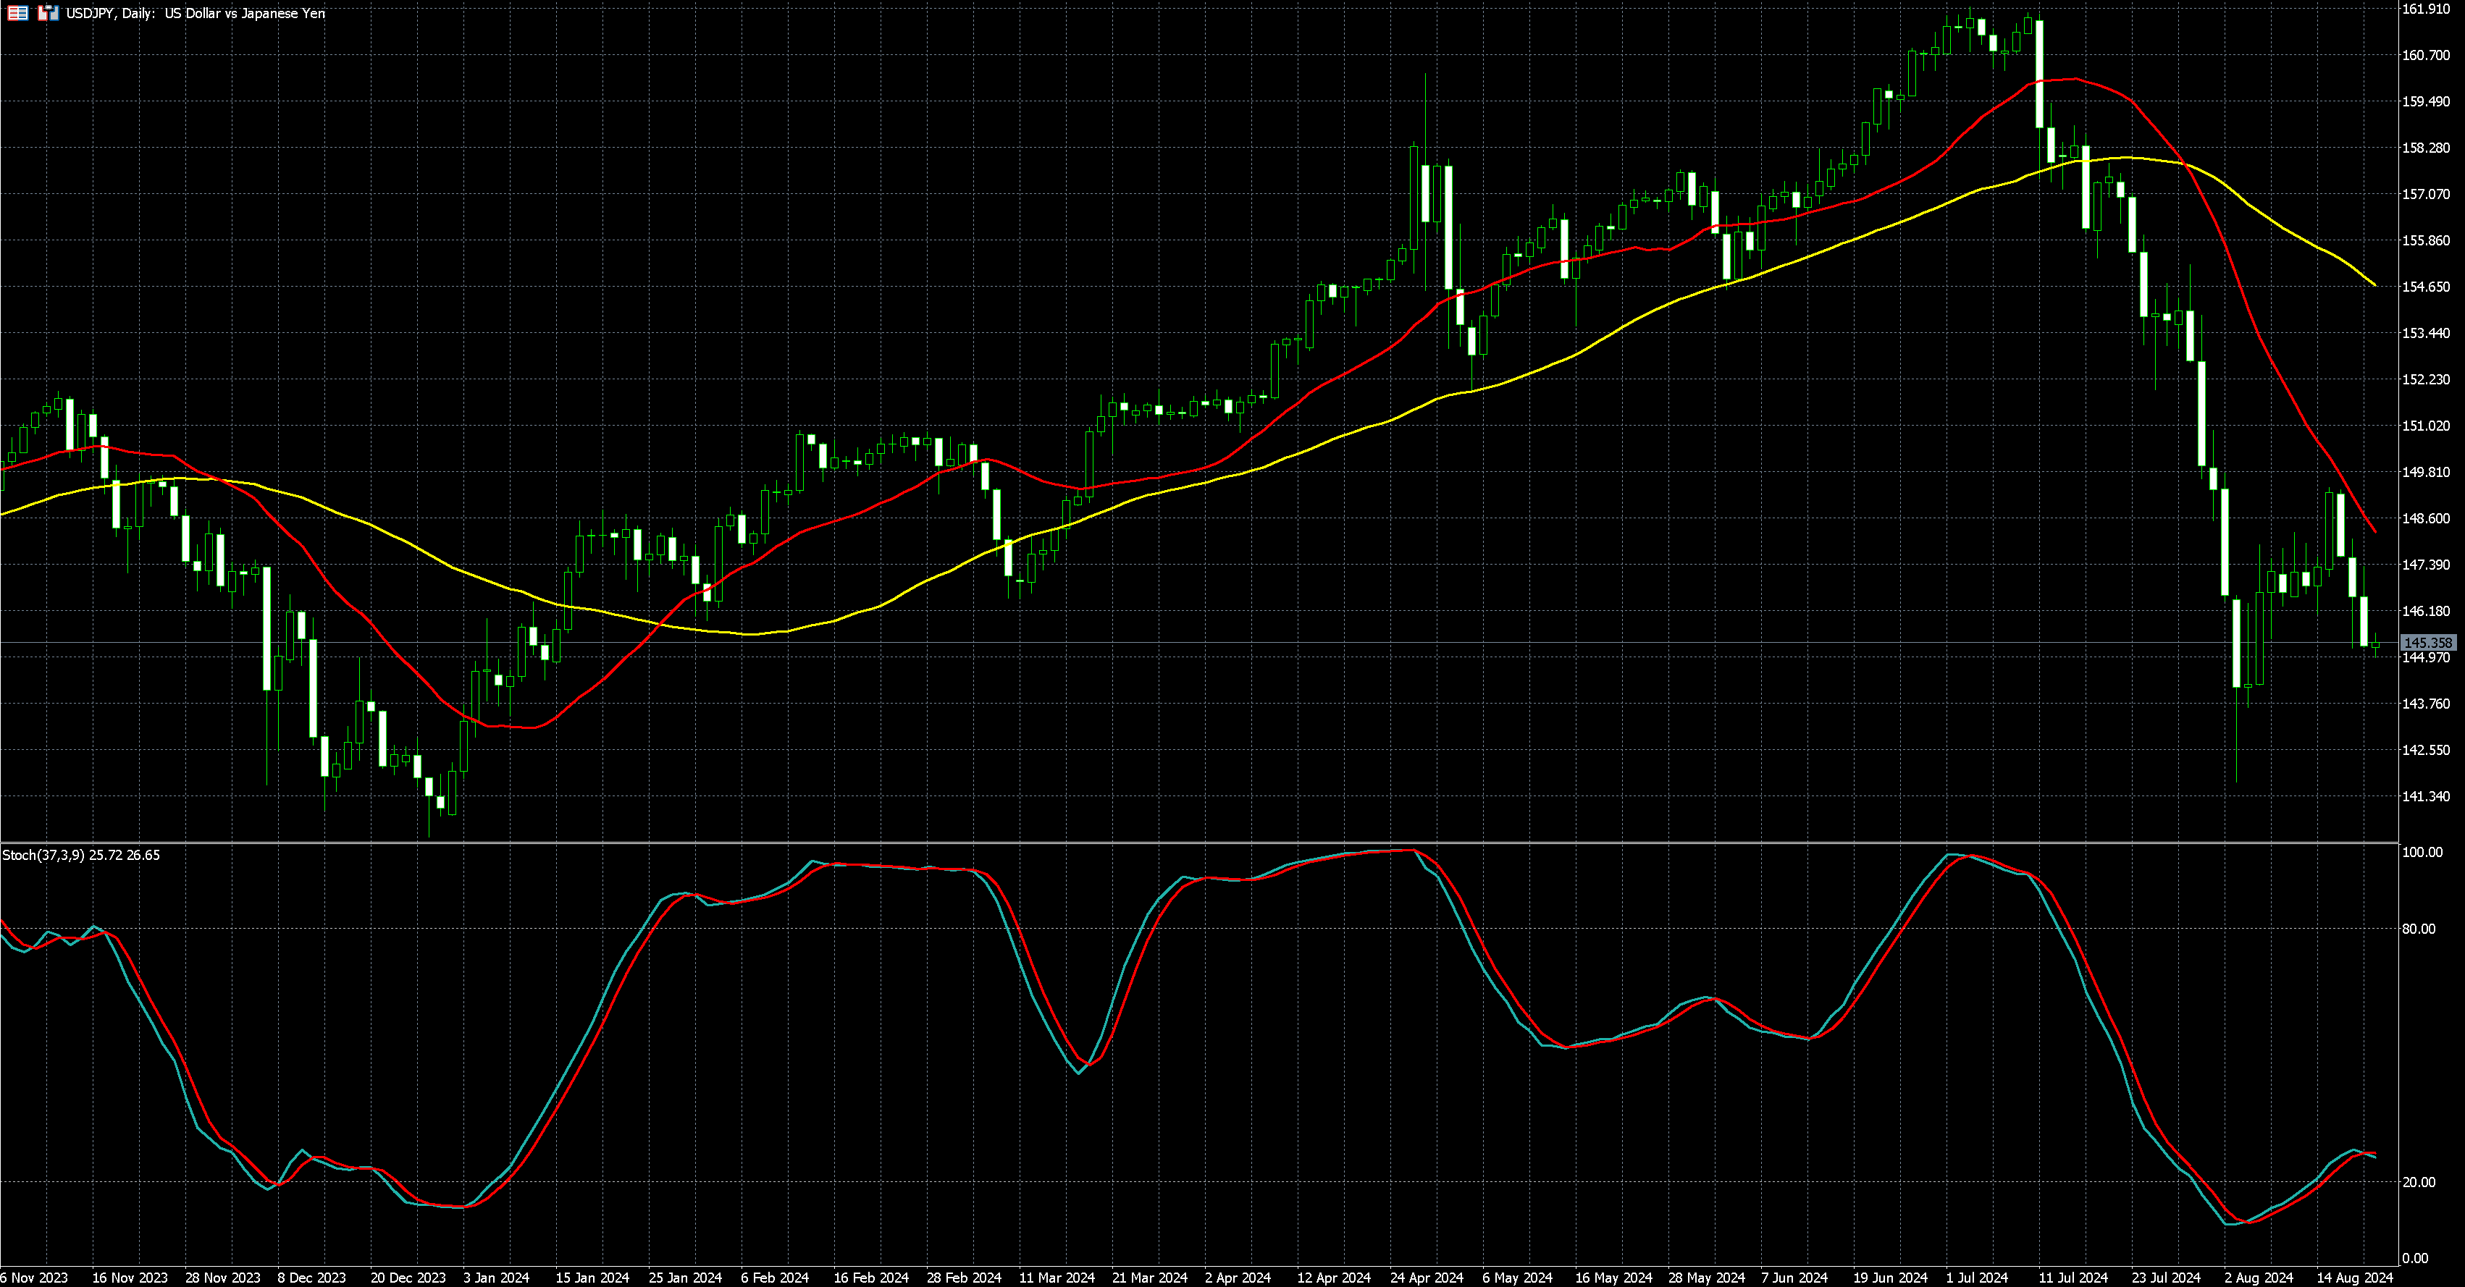
Task: Click the current price tag 145.358
Action: [x=2427, y=643]
